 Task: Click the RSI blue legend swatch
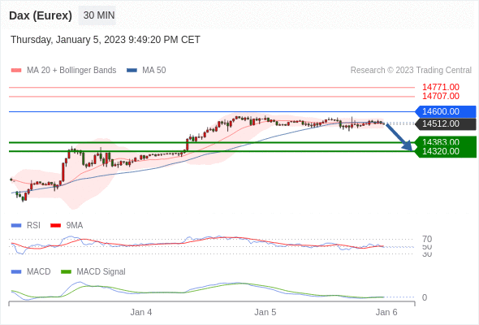point(16,226)
